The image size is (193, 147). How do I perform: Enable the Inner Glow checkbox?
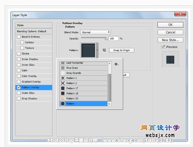19,65
